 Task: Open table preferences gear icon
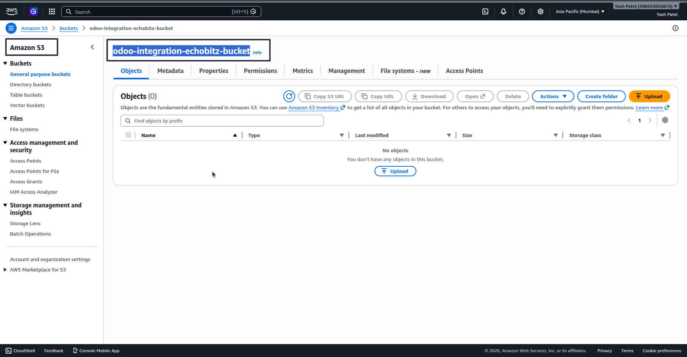click(665, 120)
